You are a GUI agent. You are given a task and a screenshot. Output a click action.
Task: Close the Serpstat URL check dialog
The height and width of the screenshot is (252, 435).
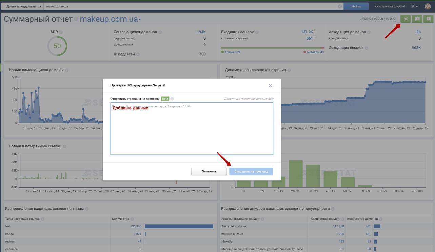point(271,86)
